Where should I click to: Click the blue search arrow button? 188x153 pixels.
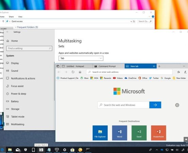(155, 105)
